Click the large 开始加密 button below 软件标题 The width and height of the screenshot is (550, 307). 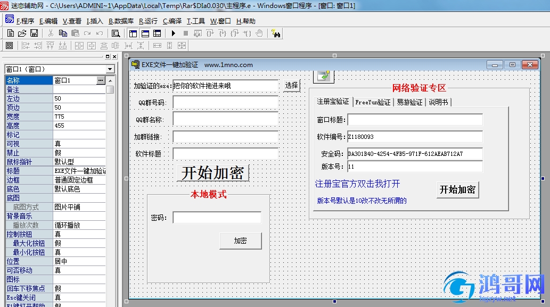coord(213,173)
